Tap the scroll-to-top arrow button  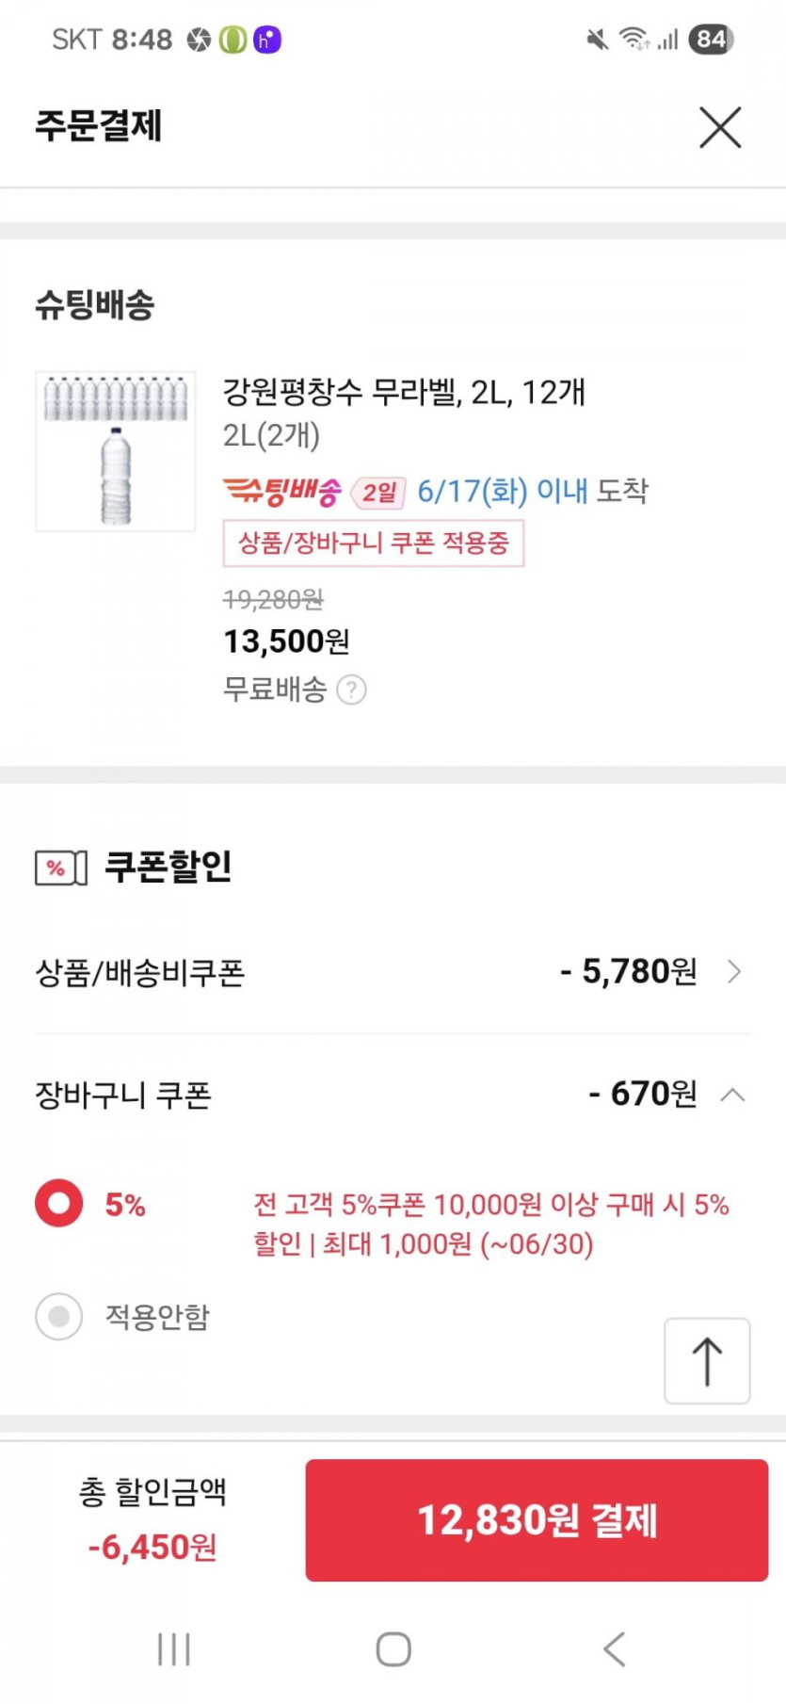click(x=707, y=1361)
